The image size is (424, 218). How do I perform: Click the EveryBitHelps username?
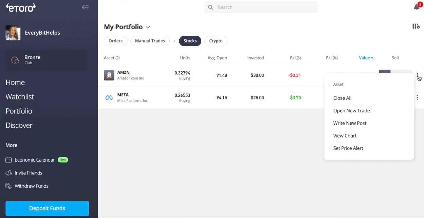pos(42,33)
